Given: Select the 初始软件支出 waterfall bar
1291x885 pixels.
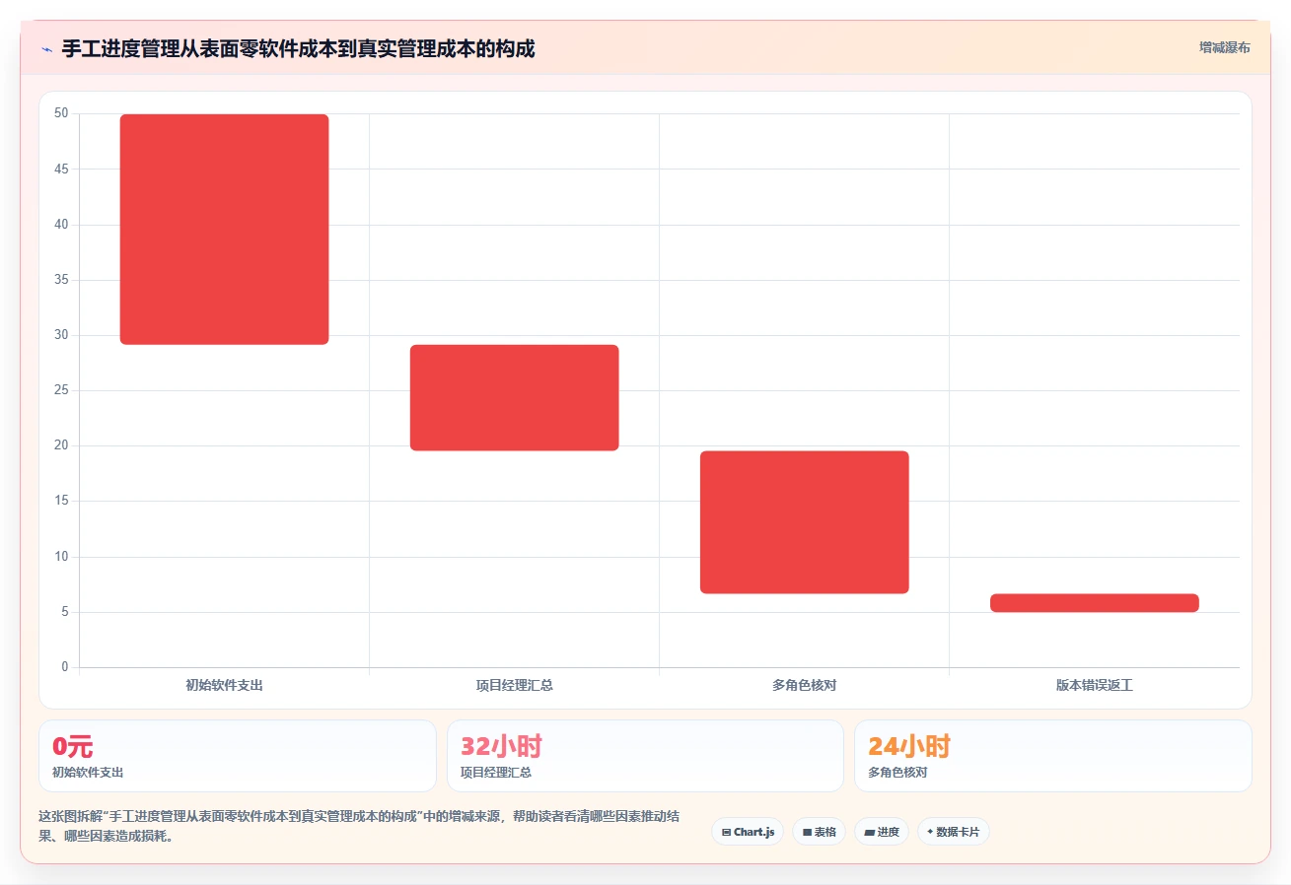Looking at the screenshot, I should click(224, 230).
